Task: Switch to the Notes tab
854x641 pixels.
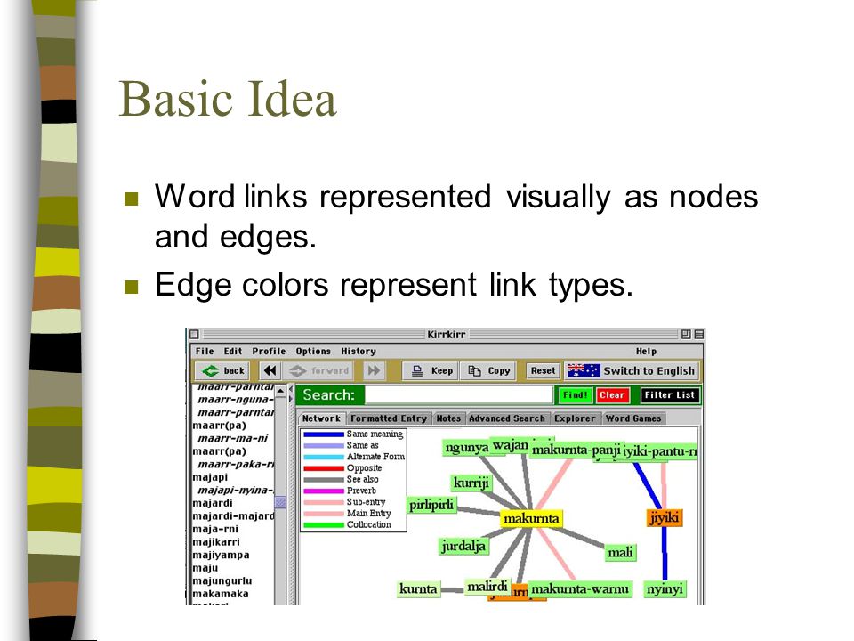Action: pos(448,418)
